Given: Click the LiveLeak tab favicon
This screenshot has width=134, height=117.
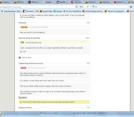Looking at the screenshot, I should (x=72, y=2).
